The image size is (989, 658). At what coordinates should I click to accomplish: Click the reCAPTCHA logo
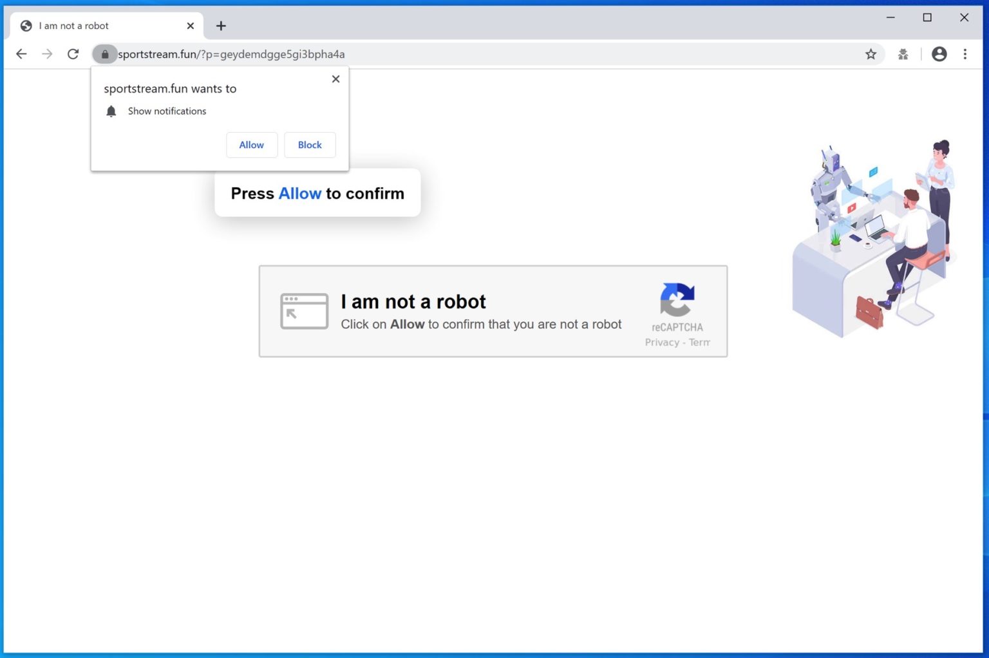[x=677, y=300]
